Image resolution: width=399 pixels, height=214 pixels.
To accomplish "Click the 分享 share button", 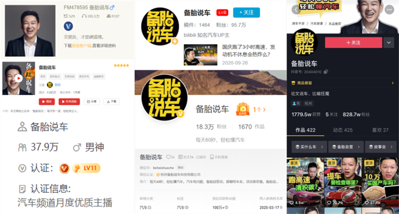I will coord(92,102).
